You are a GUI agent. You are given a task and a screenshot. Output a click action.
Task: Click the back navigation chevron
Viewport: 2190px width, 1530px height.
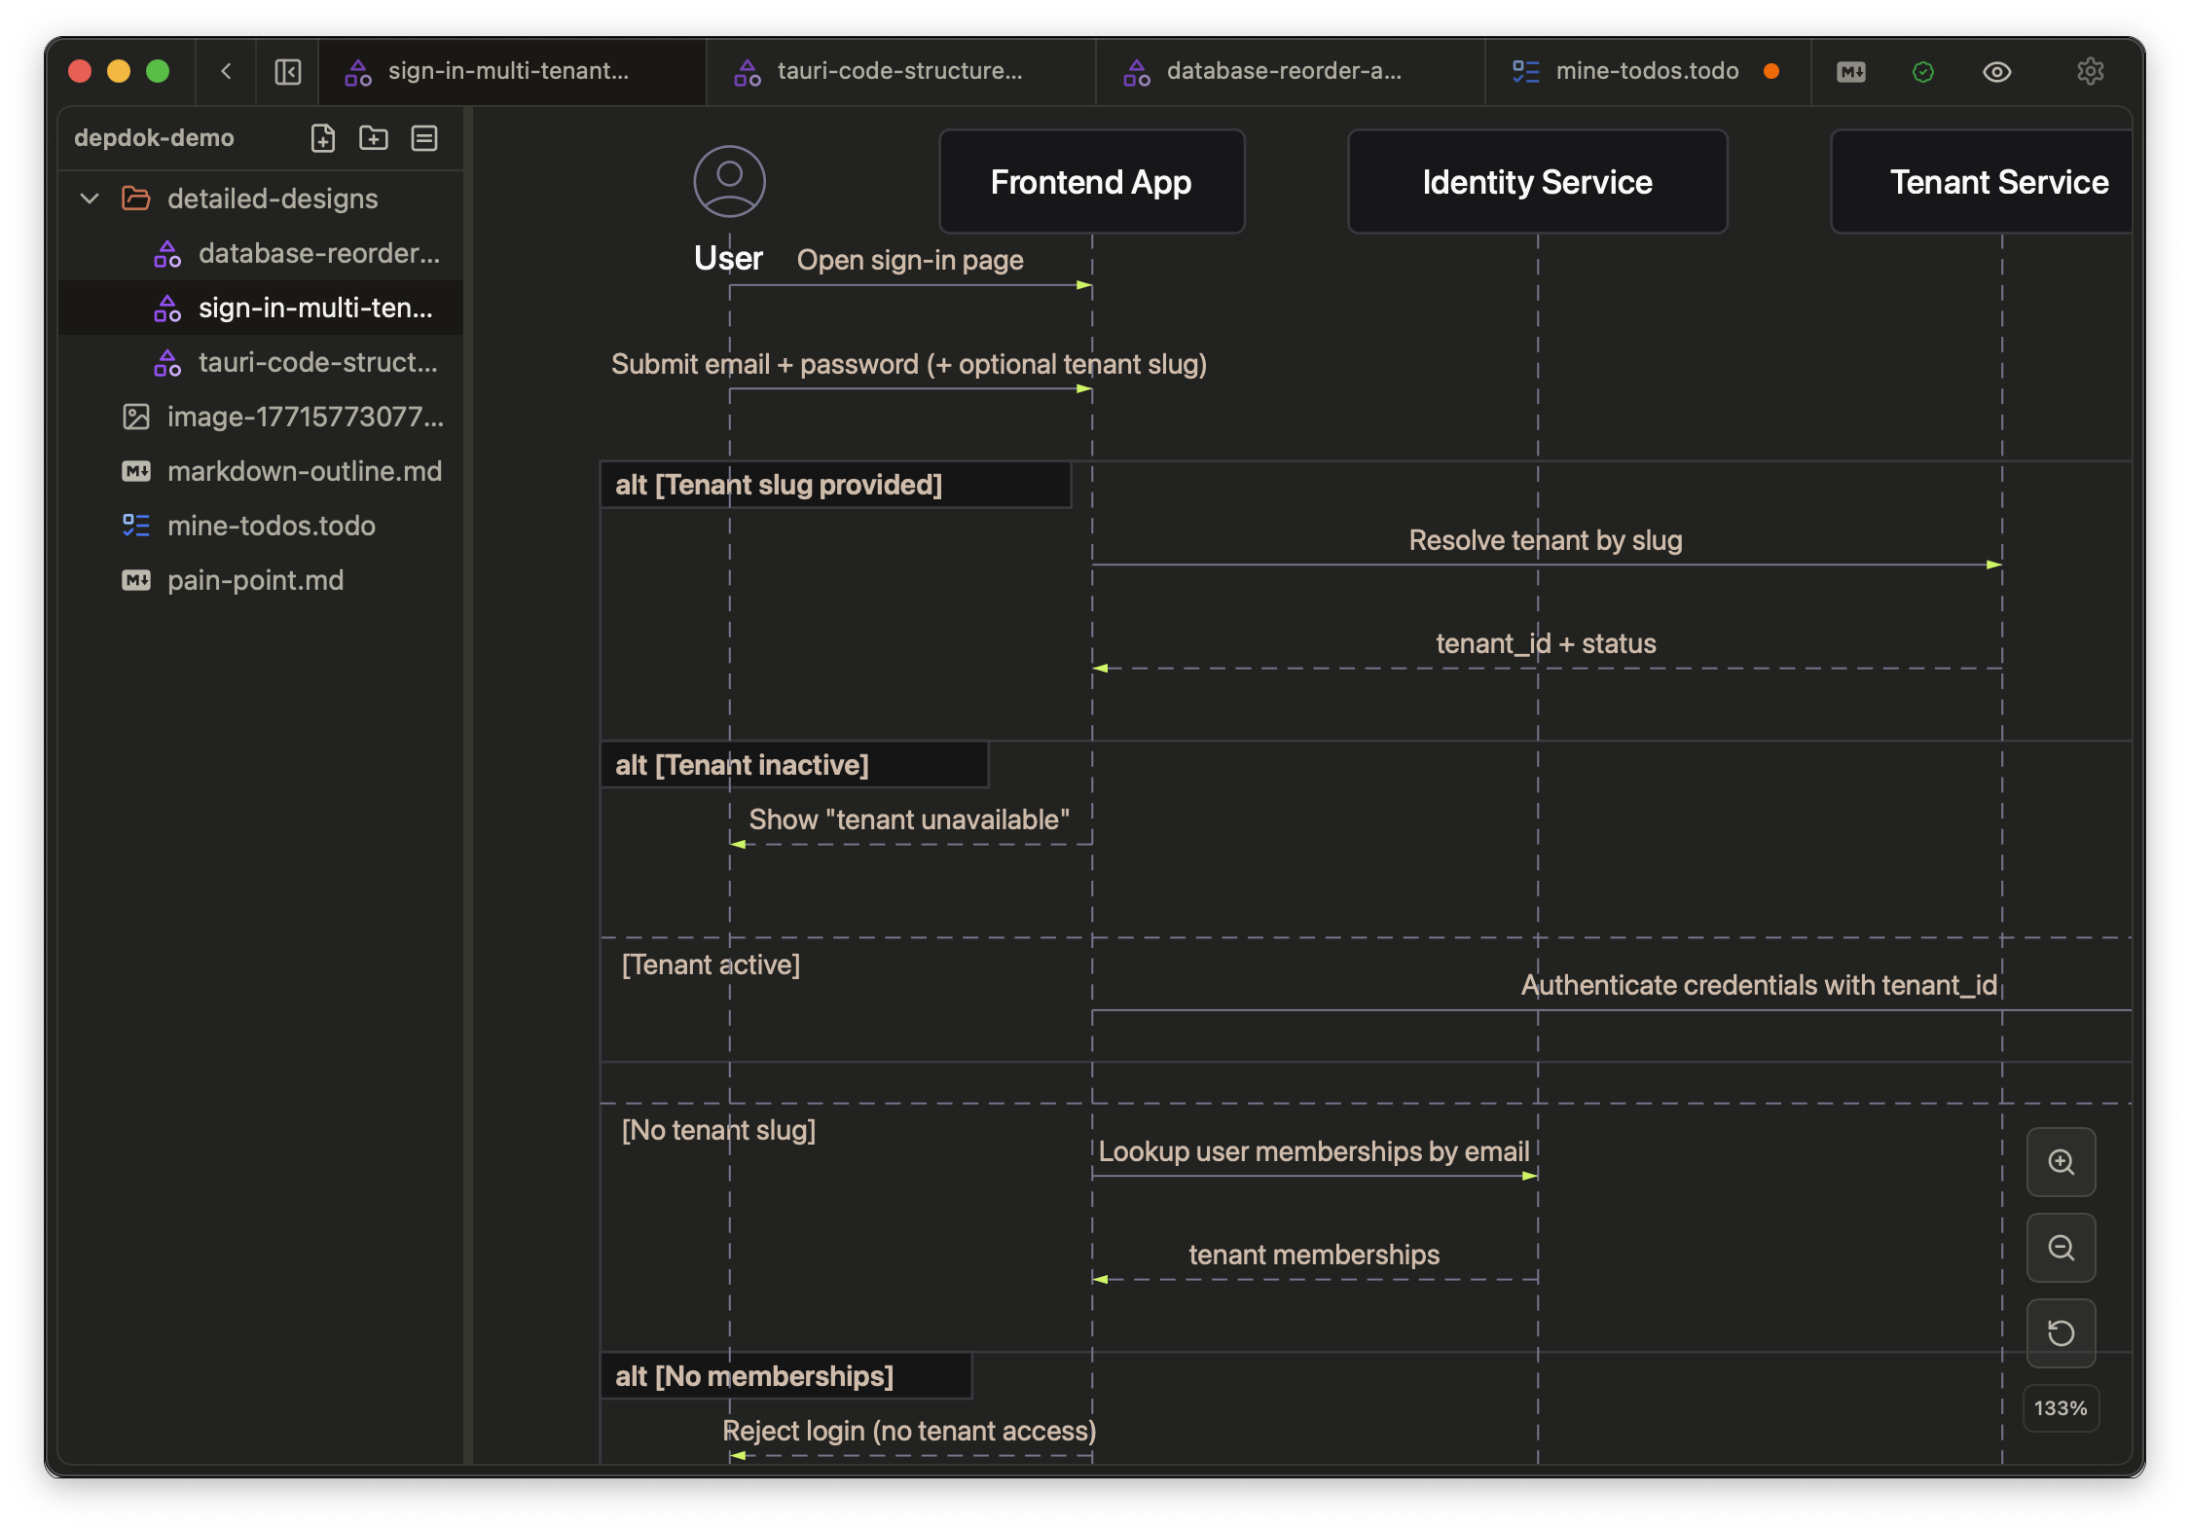(x=226, y=71)
